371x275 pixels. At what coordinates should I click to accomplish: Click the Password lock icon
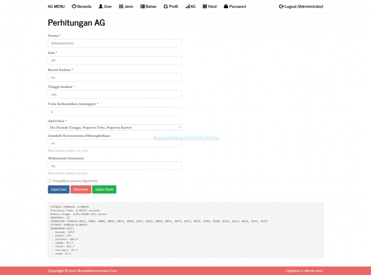coord(227,6)
